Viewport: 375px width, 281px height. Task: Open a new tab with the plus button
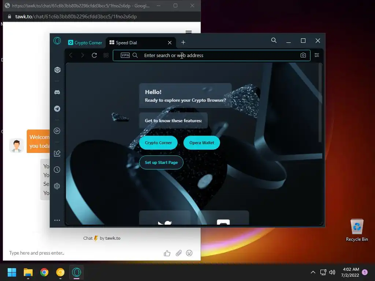(x=183, y=42)
